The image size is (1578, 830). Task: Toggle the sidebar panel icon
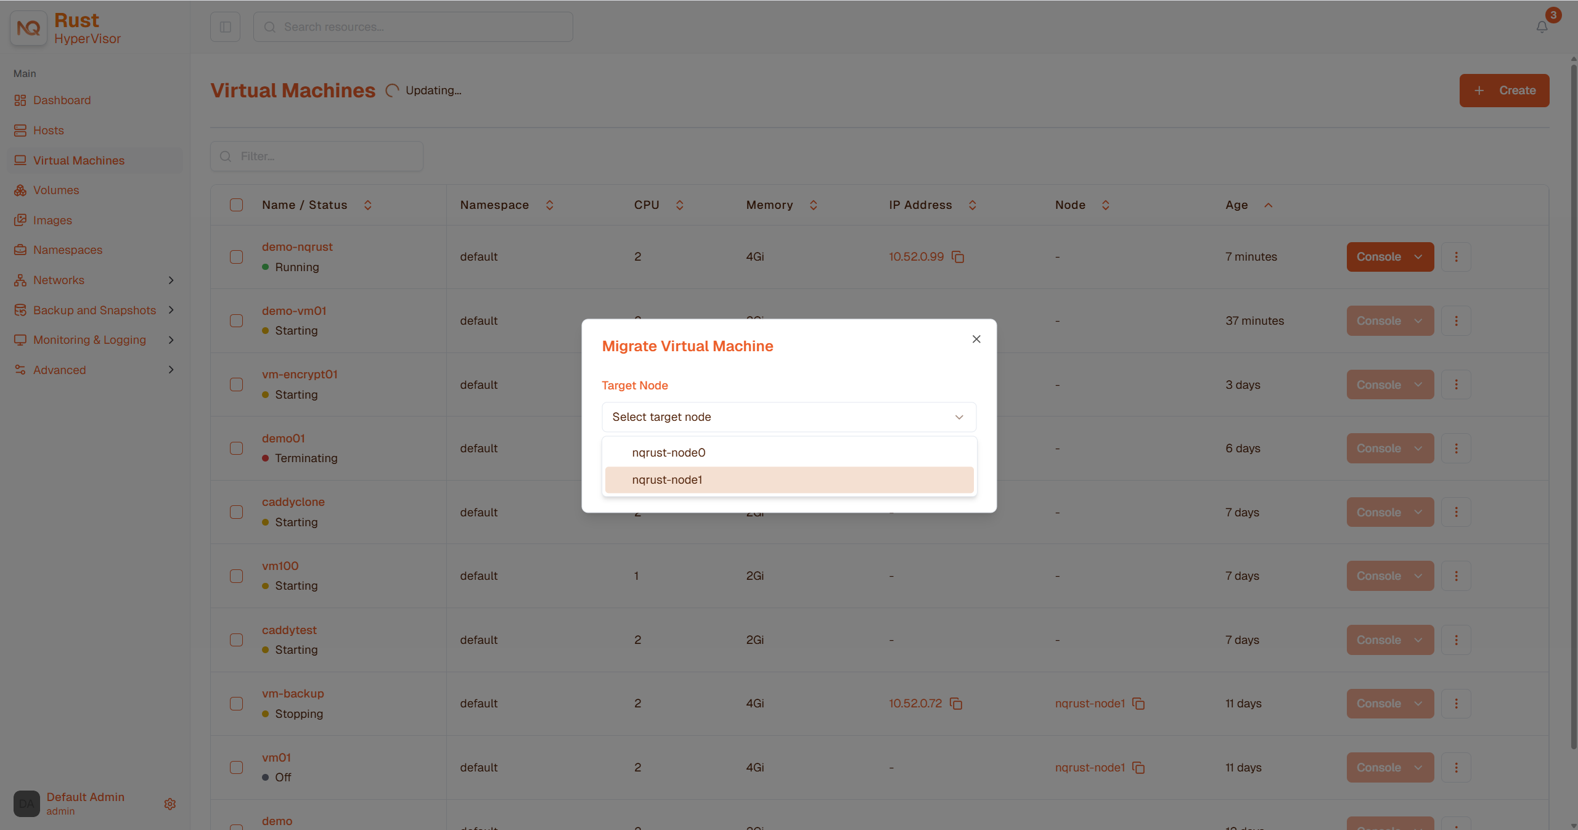pos(225,27)
